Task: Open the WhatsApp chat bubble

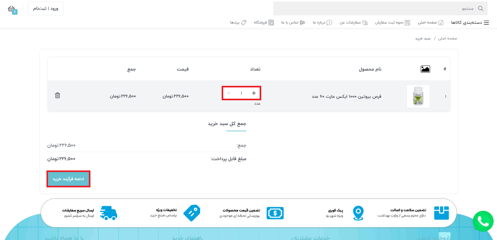Action: click(x=483, y=221)
